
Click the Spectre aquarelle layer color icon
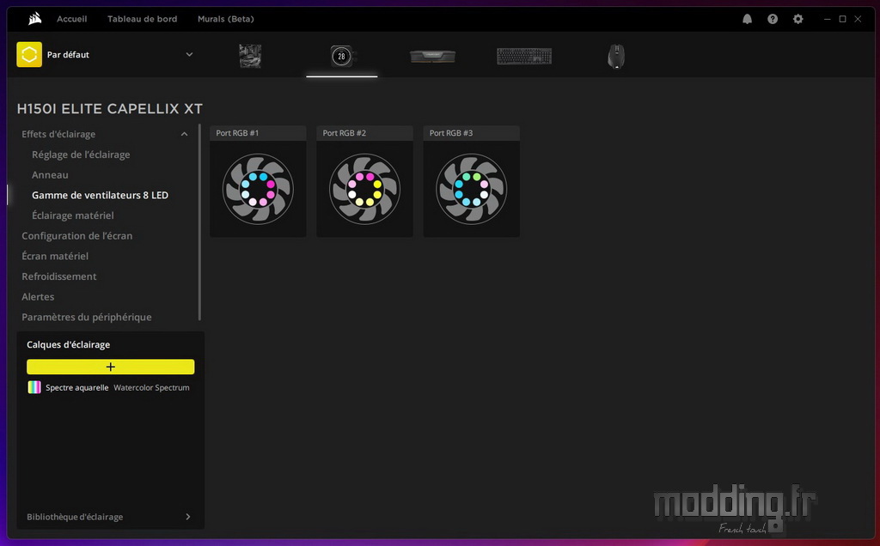point(34,387)
